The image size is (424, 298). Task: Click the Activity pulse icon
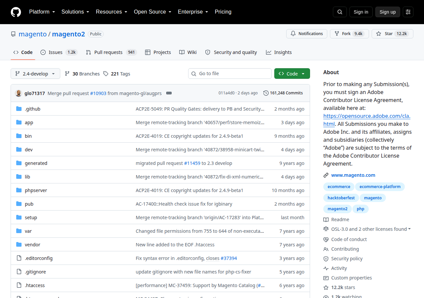[x=326, y=268]
